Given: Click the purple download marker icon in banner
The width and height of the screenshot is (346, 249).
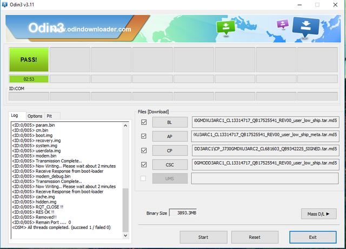Looking at the screenshot, I should point(283,24).
